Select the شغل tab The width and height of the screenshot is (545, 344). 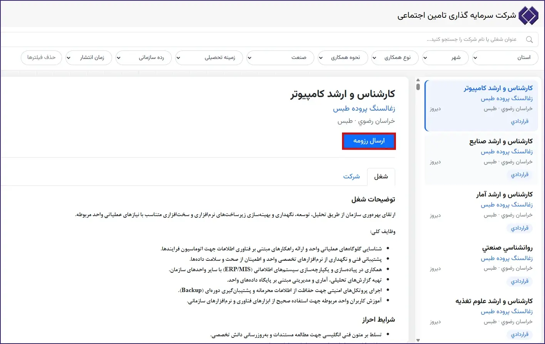click(x=381, y=176)
